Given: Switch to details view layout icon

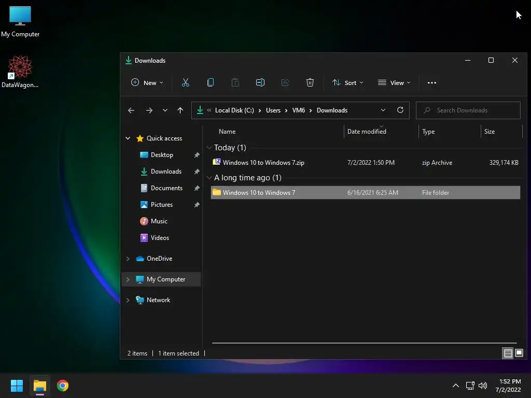Looking at the screenshot, I should tap(508, 353).
